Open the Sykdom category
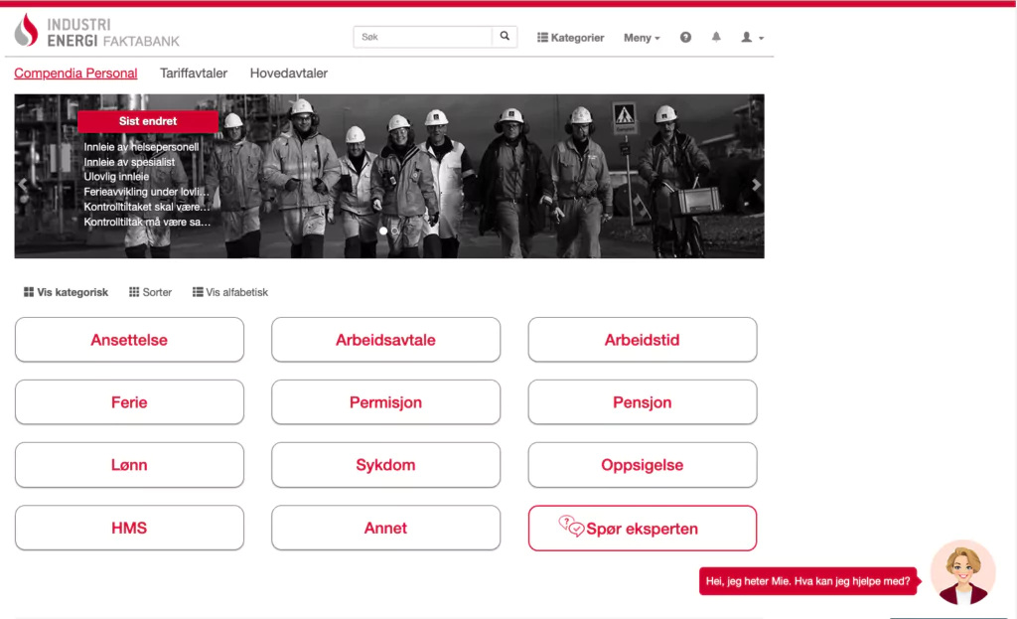Screen dimensions: 1017x619 coord(385,465)
